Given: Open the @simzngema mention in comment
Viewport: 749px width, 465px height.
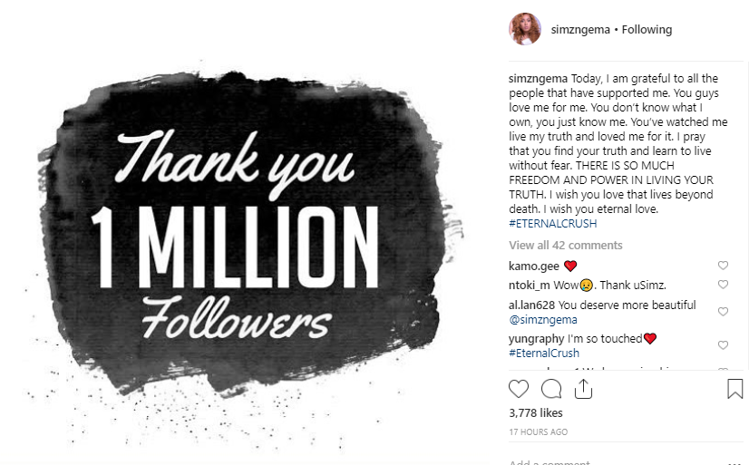Looking at the screenshot, I should coord(542,319).
